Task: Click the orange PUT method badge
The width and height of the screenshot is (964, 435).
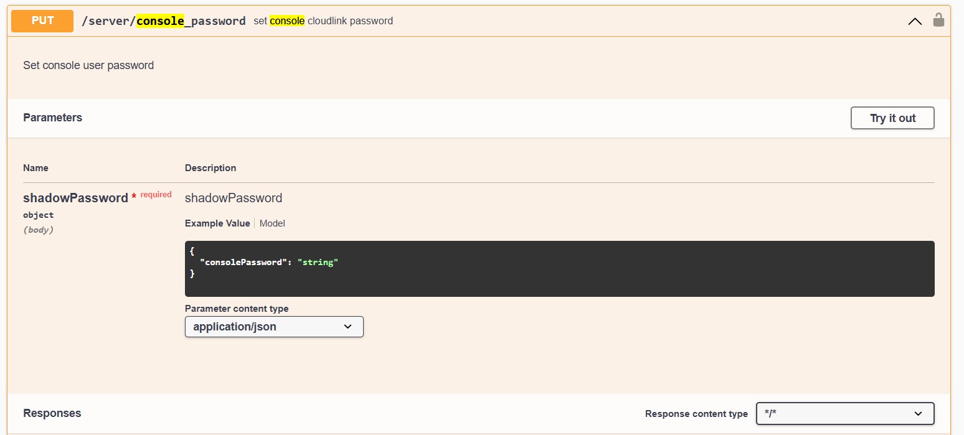Action: coord(42,21)
